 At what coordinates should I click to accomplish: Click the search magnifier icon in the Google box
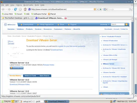point(131,9)
